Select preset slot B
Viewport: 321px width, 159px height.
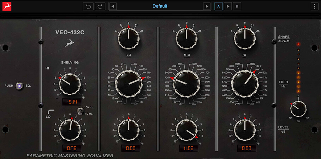tap(237, 6)
